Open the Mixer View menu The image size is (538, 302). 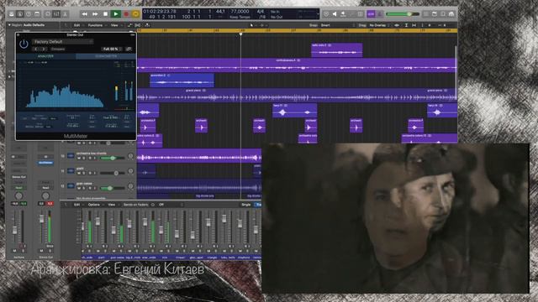click(x=112, y=205)
